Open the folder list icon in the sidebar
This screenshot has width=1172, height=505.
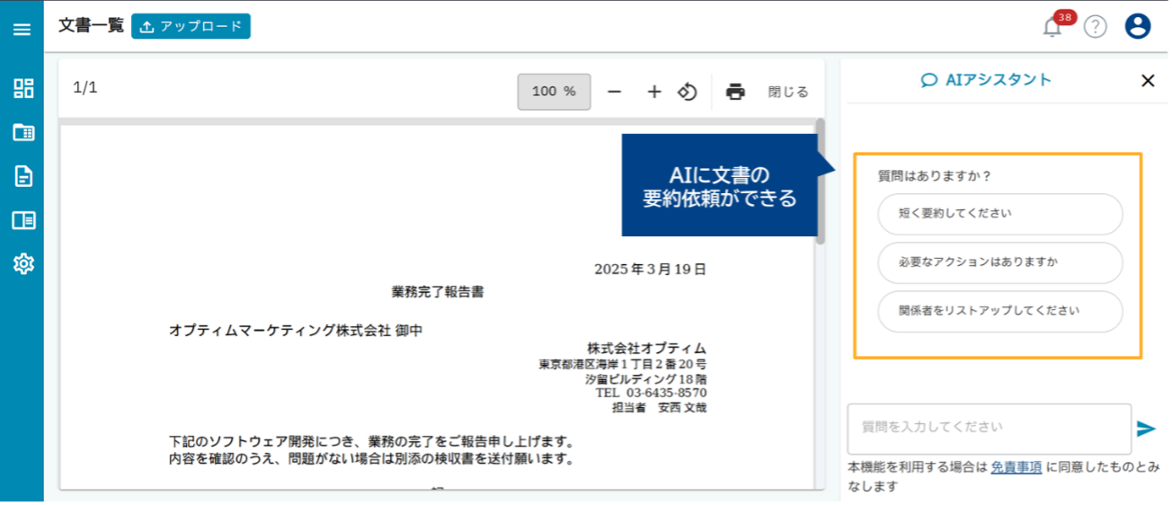click(x=23, y=132)
